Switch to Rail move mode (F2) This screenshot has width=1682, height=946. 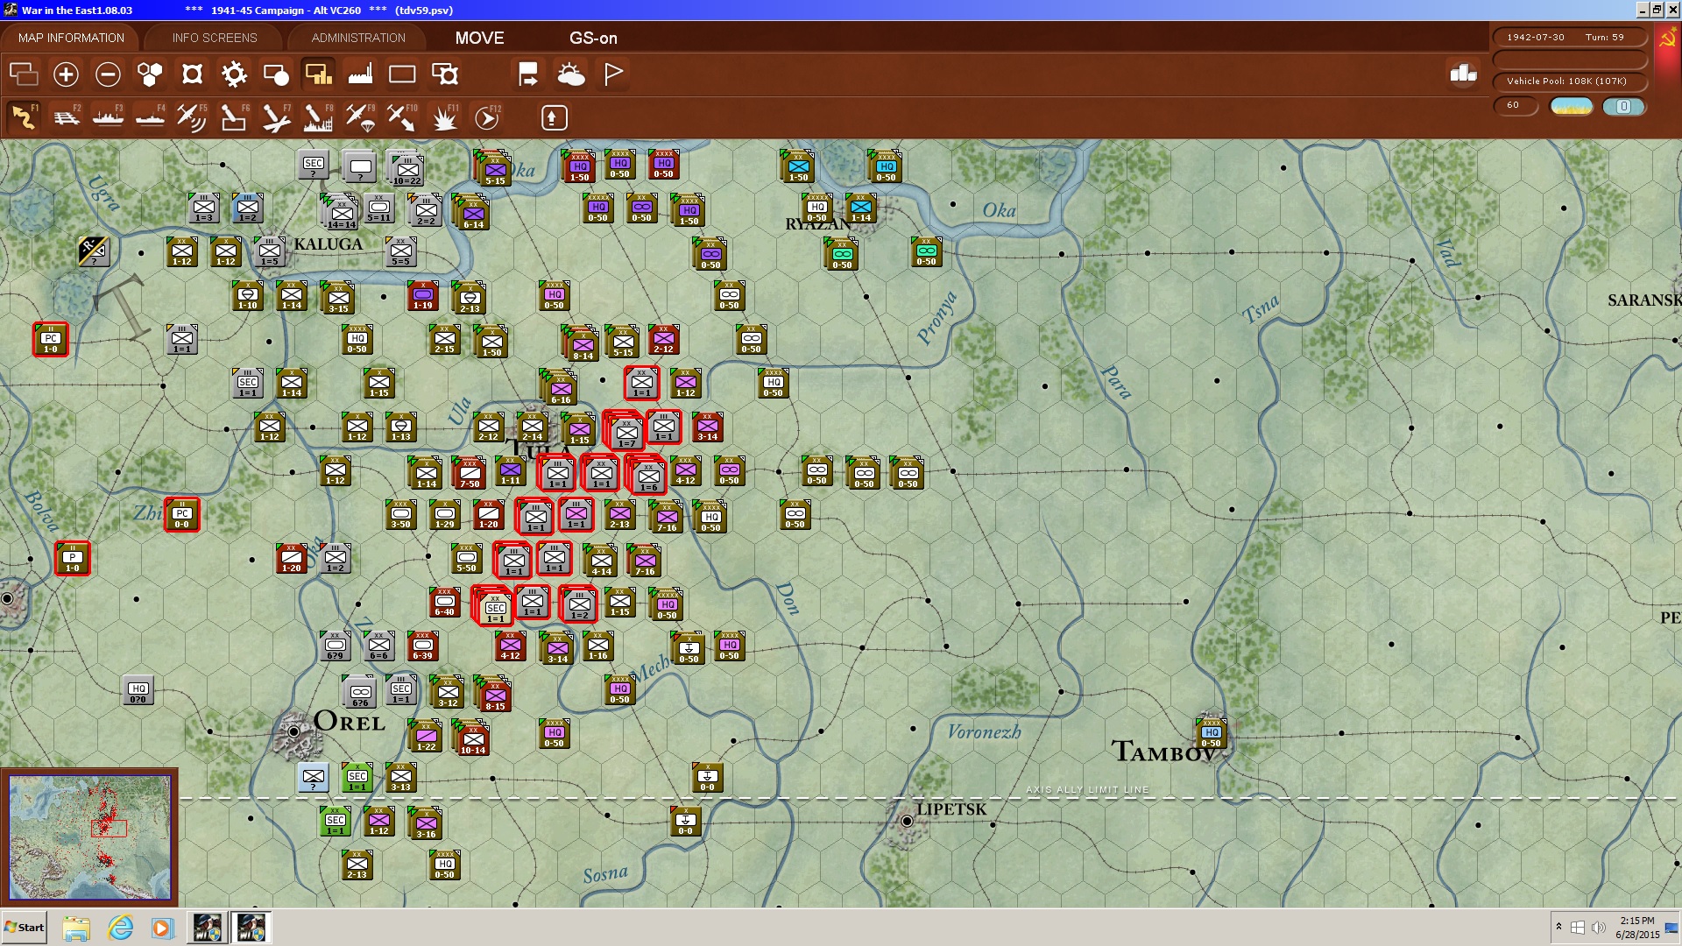66,117
